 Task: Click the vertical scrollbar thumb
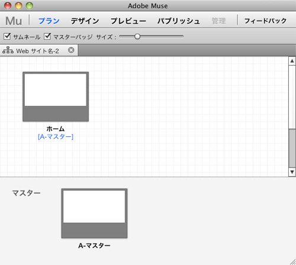tap(292, 148)
